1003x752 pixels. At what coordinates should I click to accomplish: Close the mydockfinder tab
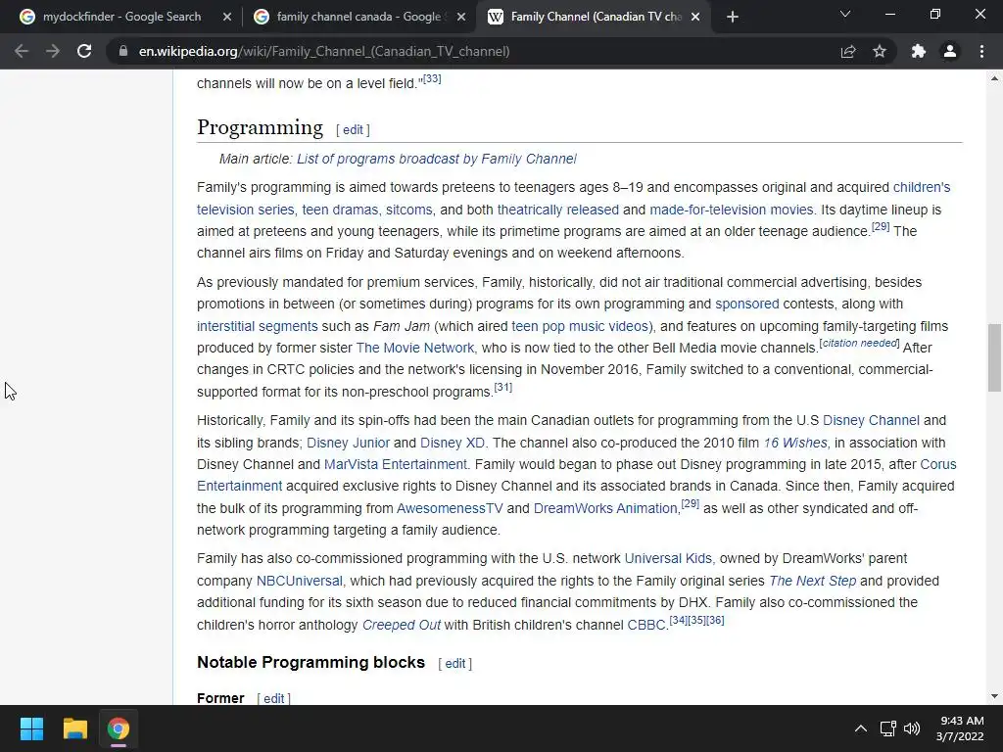tap(227, 17)
